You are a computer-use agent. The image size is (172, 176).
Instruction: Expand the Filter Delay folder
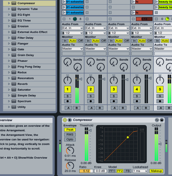coord(9,38)
